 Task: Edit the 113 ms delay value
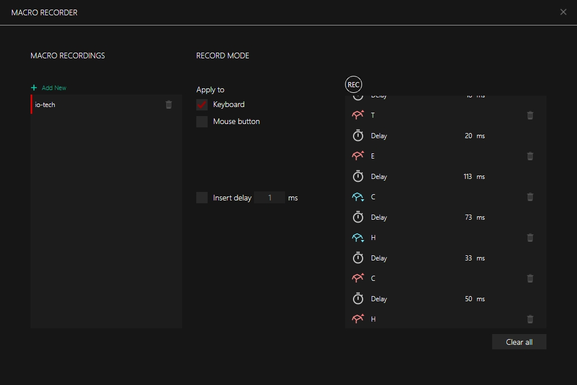pos(467,177)
